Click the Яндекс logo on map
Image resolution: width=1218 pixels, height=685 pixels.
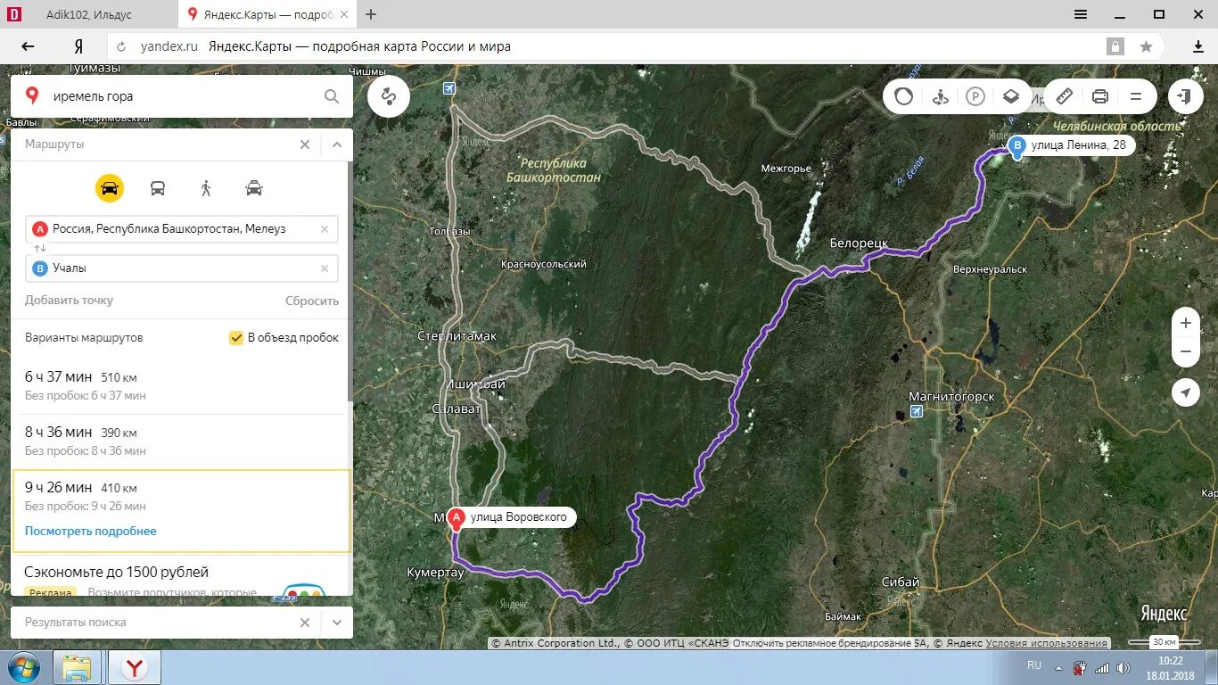click(x=1164, y=614)
